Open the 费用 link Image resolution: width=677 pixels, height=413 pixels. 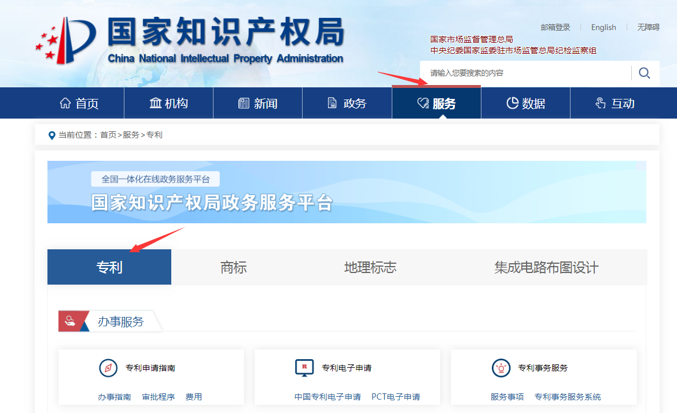194,397
